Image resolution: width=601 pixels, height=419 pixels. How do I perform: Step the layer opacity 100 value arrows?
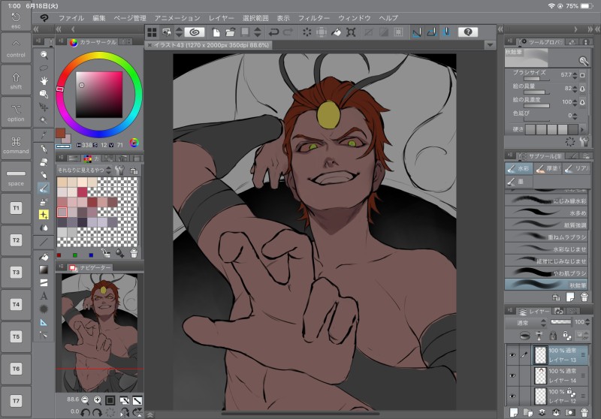[587, 322]
